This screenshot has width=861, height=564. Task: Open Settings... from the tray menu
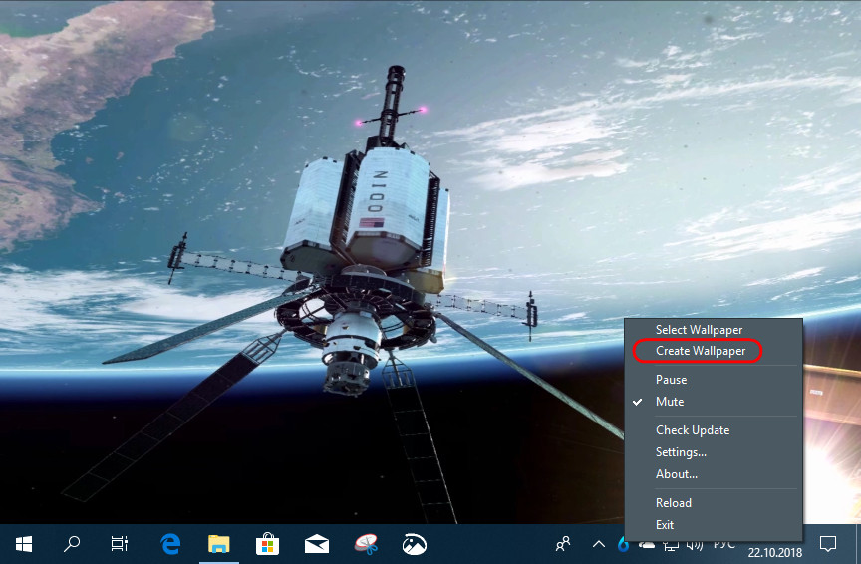click(x=681, y=452)
